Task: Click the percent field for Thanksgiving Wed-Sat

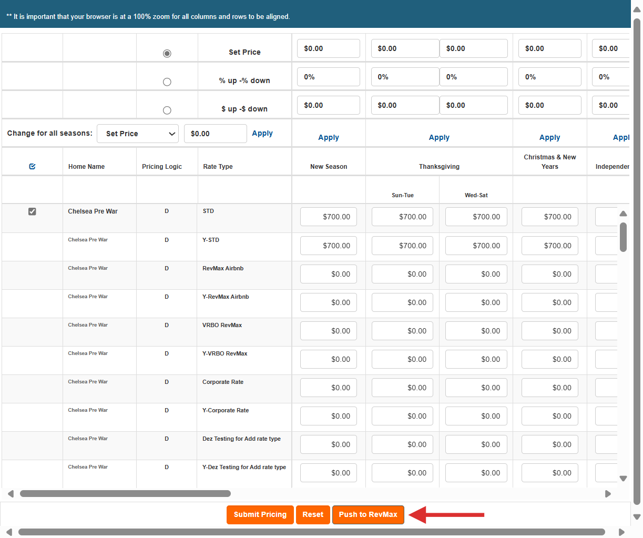Action: [474, 77]
